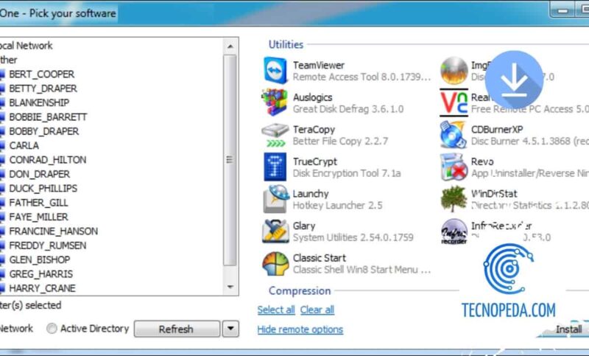Click the computer icon beside DON_DRAPER
Viewport: 589px width, 356px height.
click(2, 175)
